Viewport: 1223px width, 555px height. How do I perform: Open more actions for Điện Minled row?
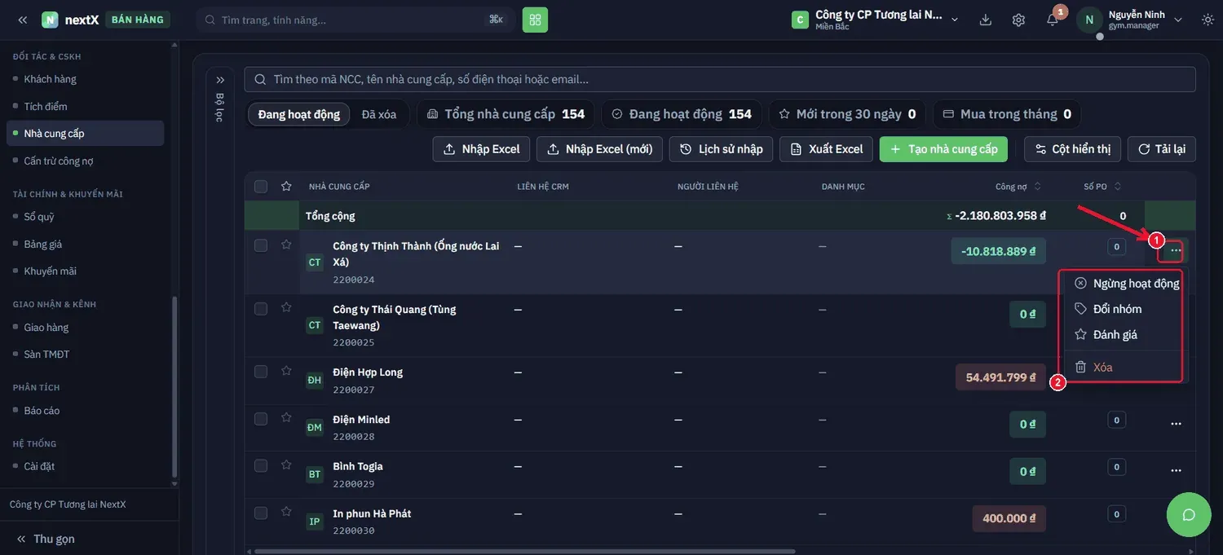[1176, 424]
